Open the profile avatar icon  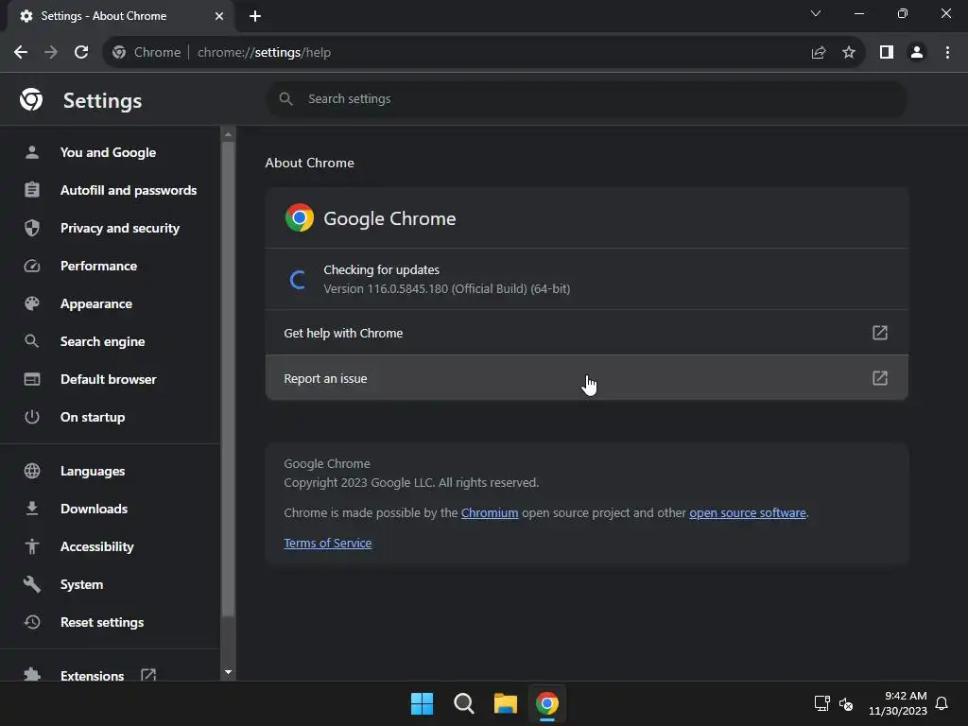point(917,53)
